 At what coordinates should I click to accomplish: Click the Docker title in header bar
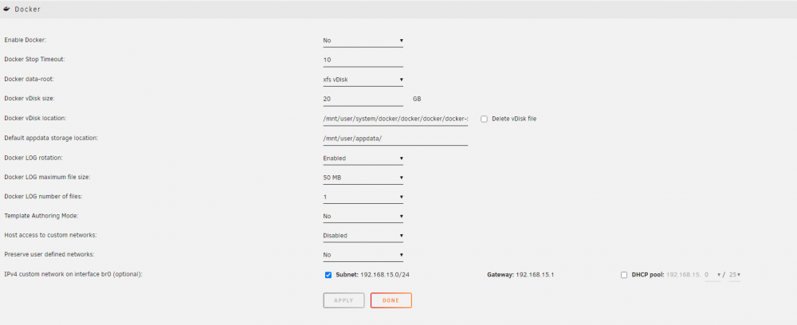coord(27,9)
